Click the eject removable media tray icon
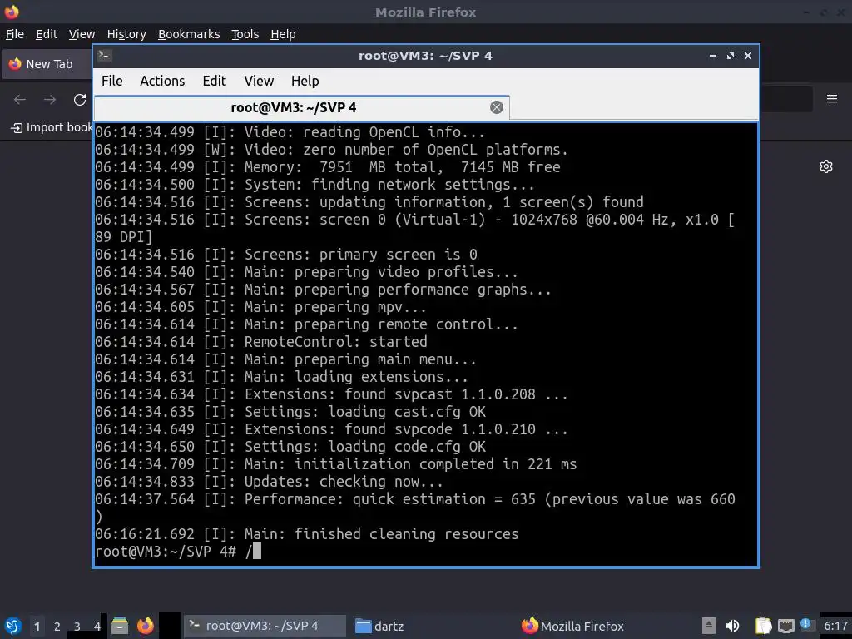Screen dimensions: 852x639 (708, 626)
